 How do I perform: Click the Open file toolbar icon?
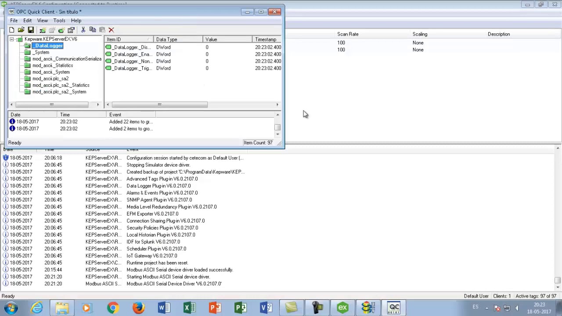(x=21, y=30)
